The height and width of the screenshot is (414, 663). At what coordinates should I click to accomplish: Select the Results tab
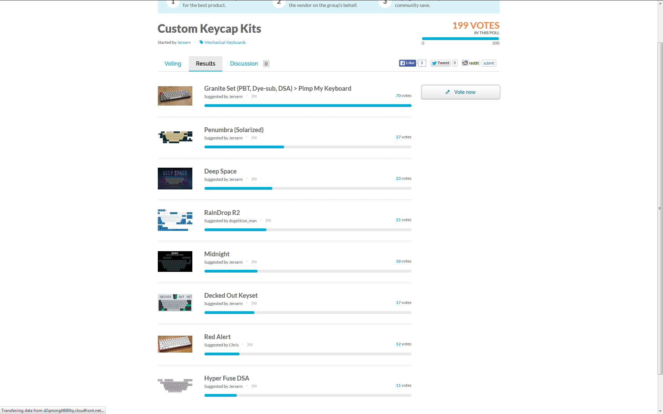click(205, 64)
